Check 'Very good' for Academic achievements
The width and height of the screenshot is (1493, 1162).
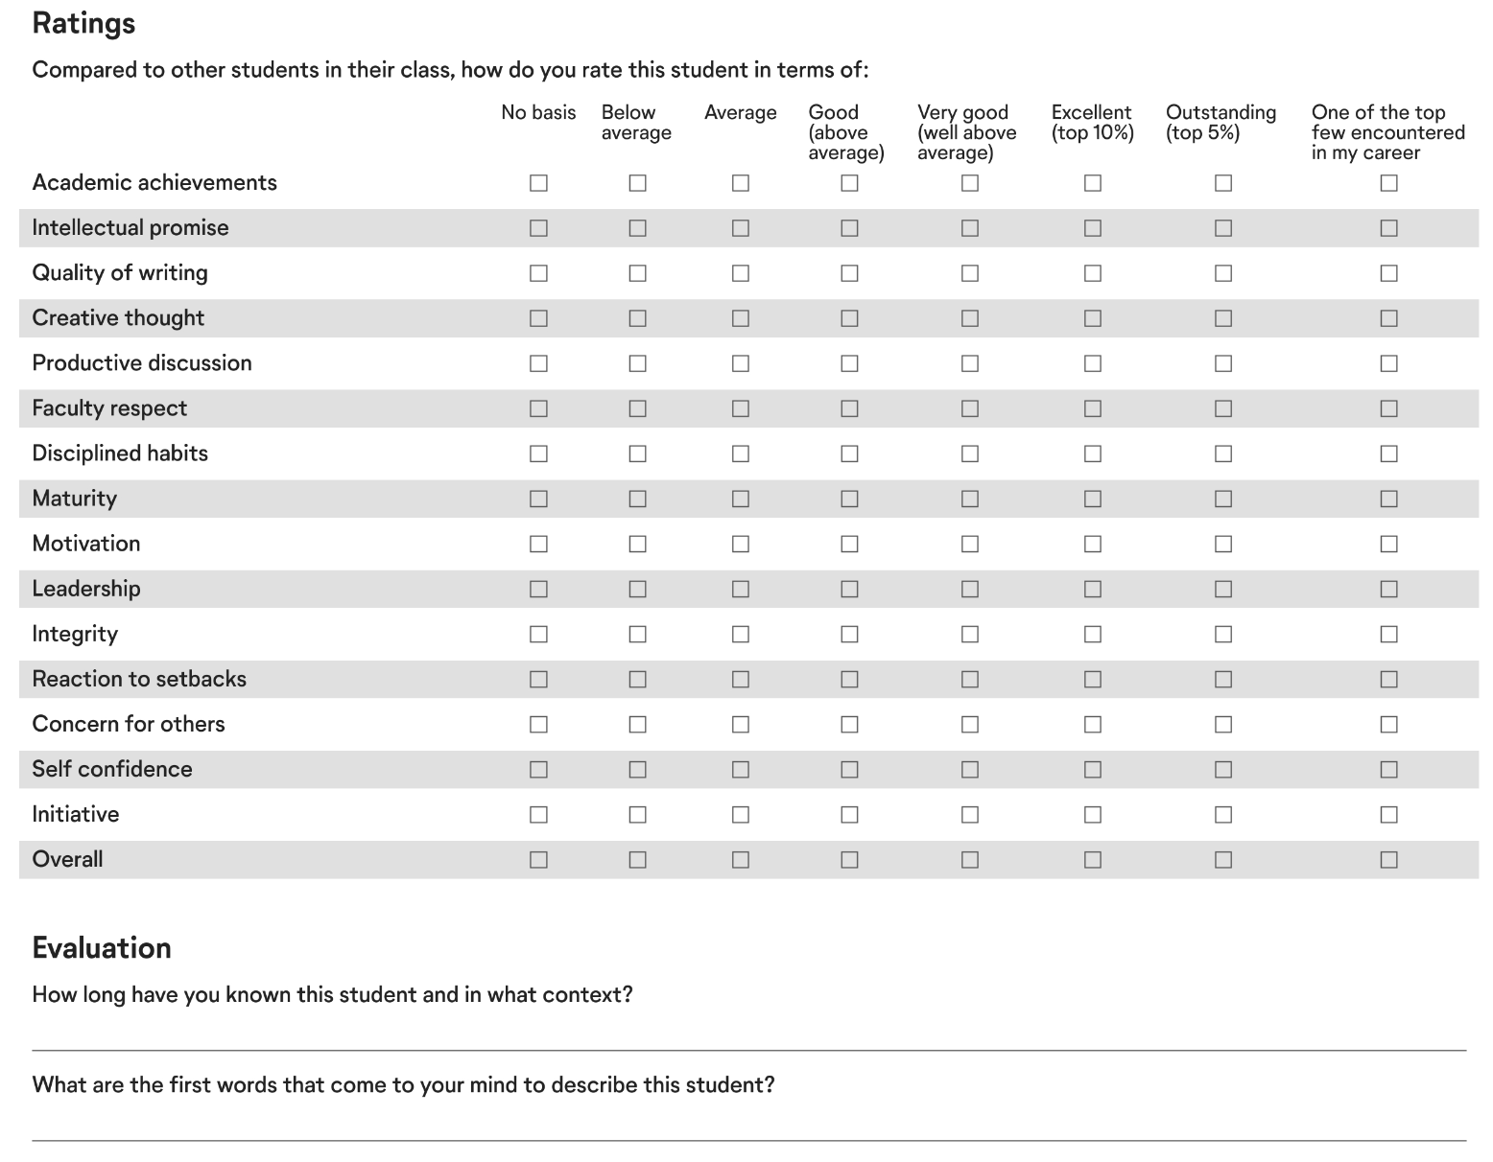pos(968,182)
